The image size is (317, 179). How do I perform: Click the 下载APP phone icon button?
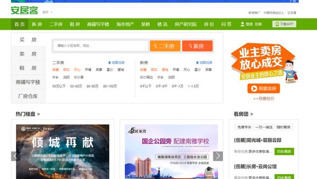click(x=284, y=24)
